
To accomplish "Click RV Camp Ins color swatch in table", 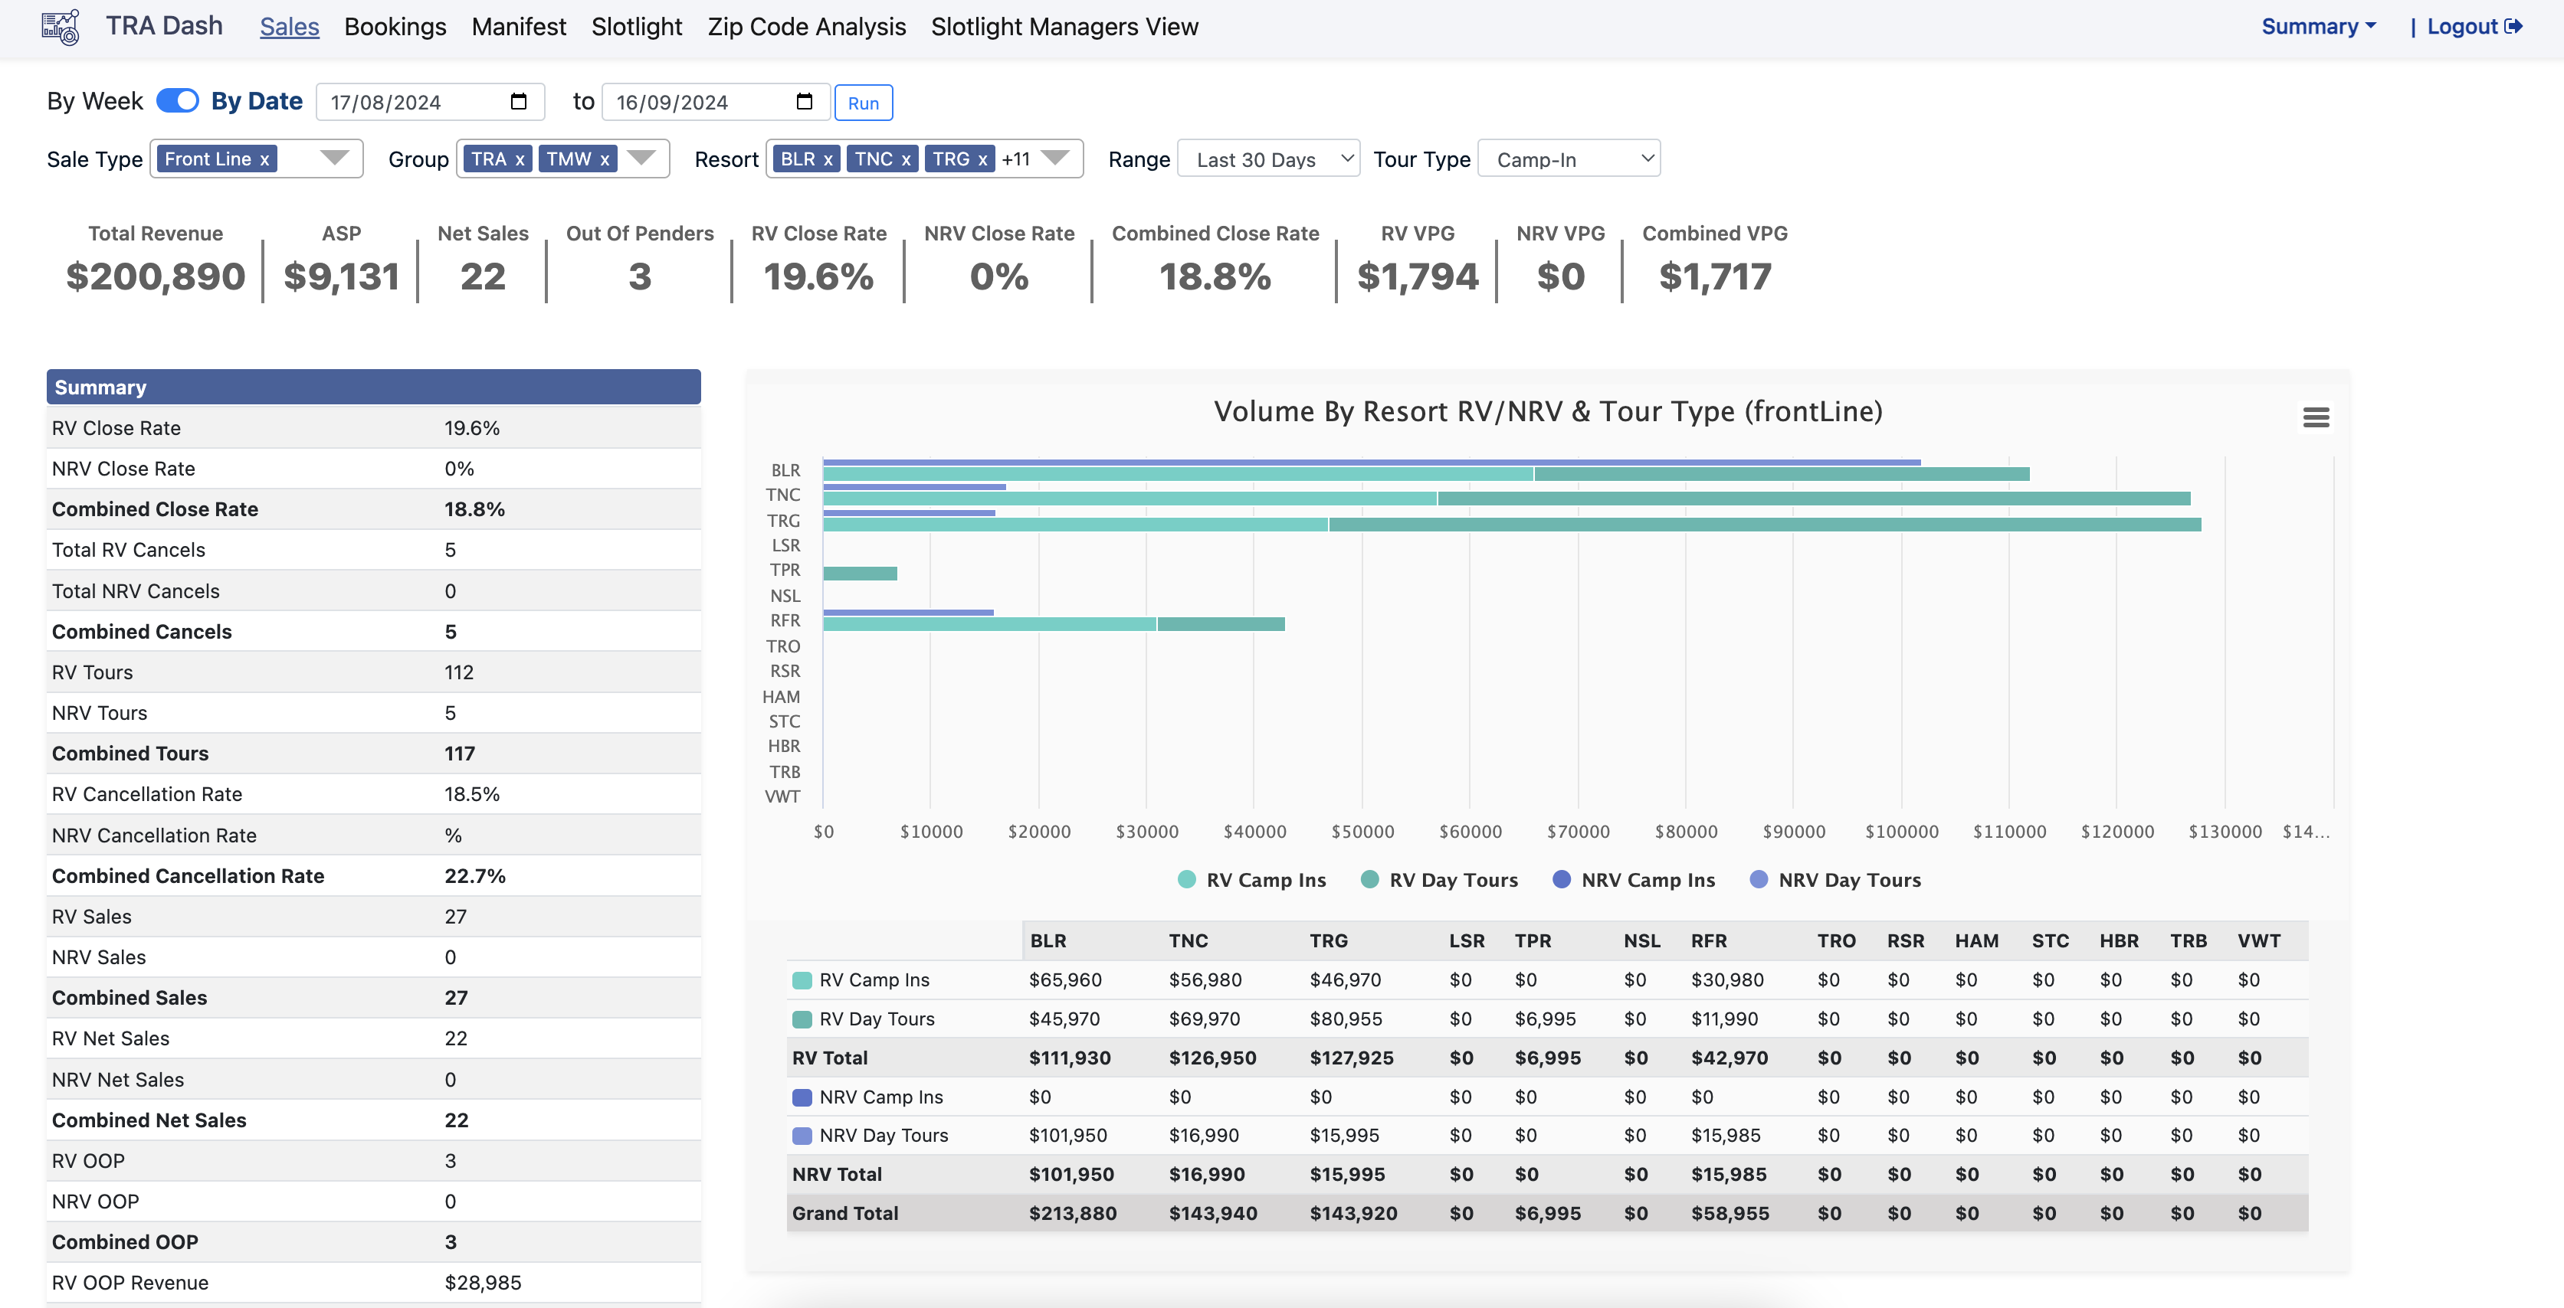I will click(x=802, y=979).
